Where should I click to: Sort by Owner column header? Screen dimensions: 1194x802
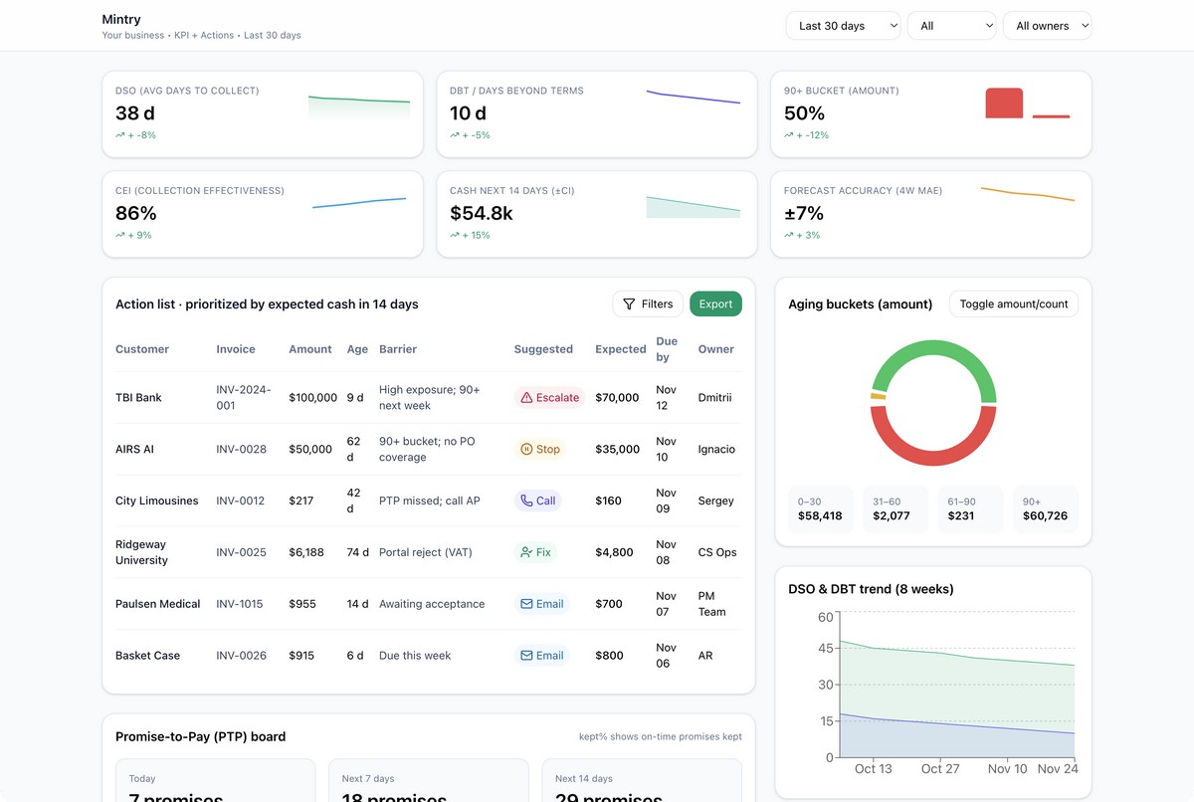(716, 349)
